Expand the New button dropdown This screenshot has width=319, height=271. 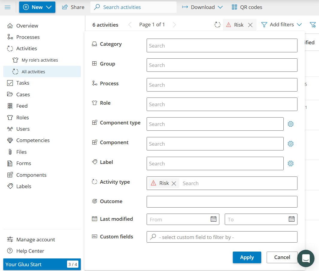[49, 7]
